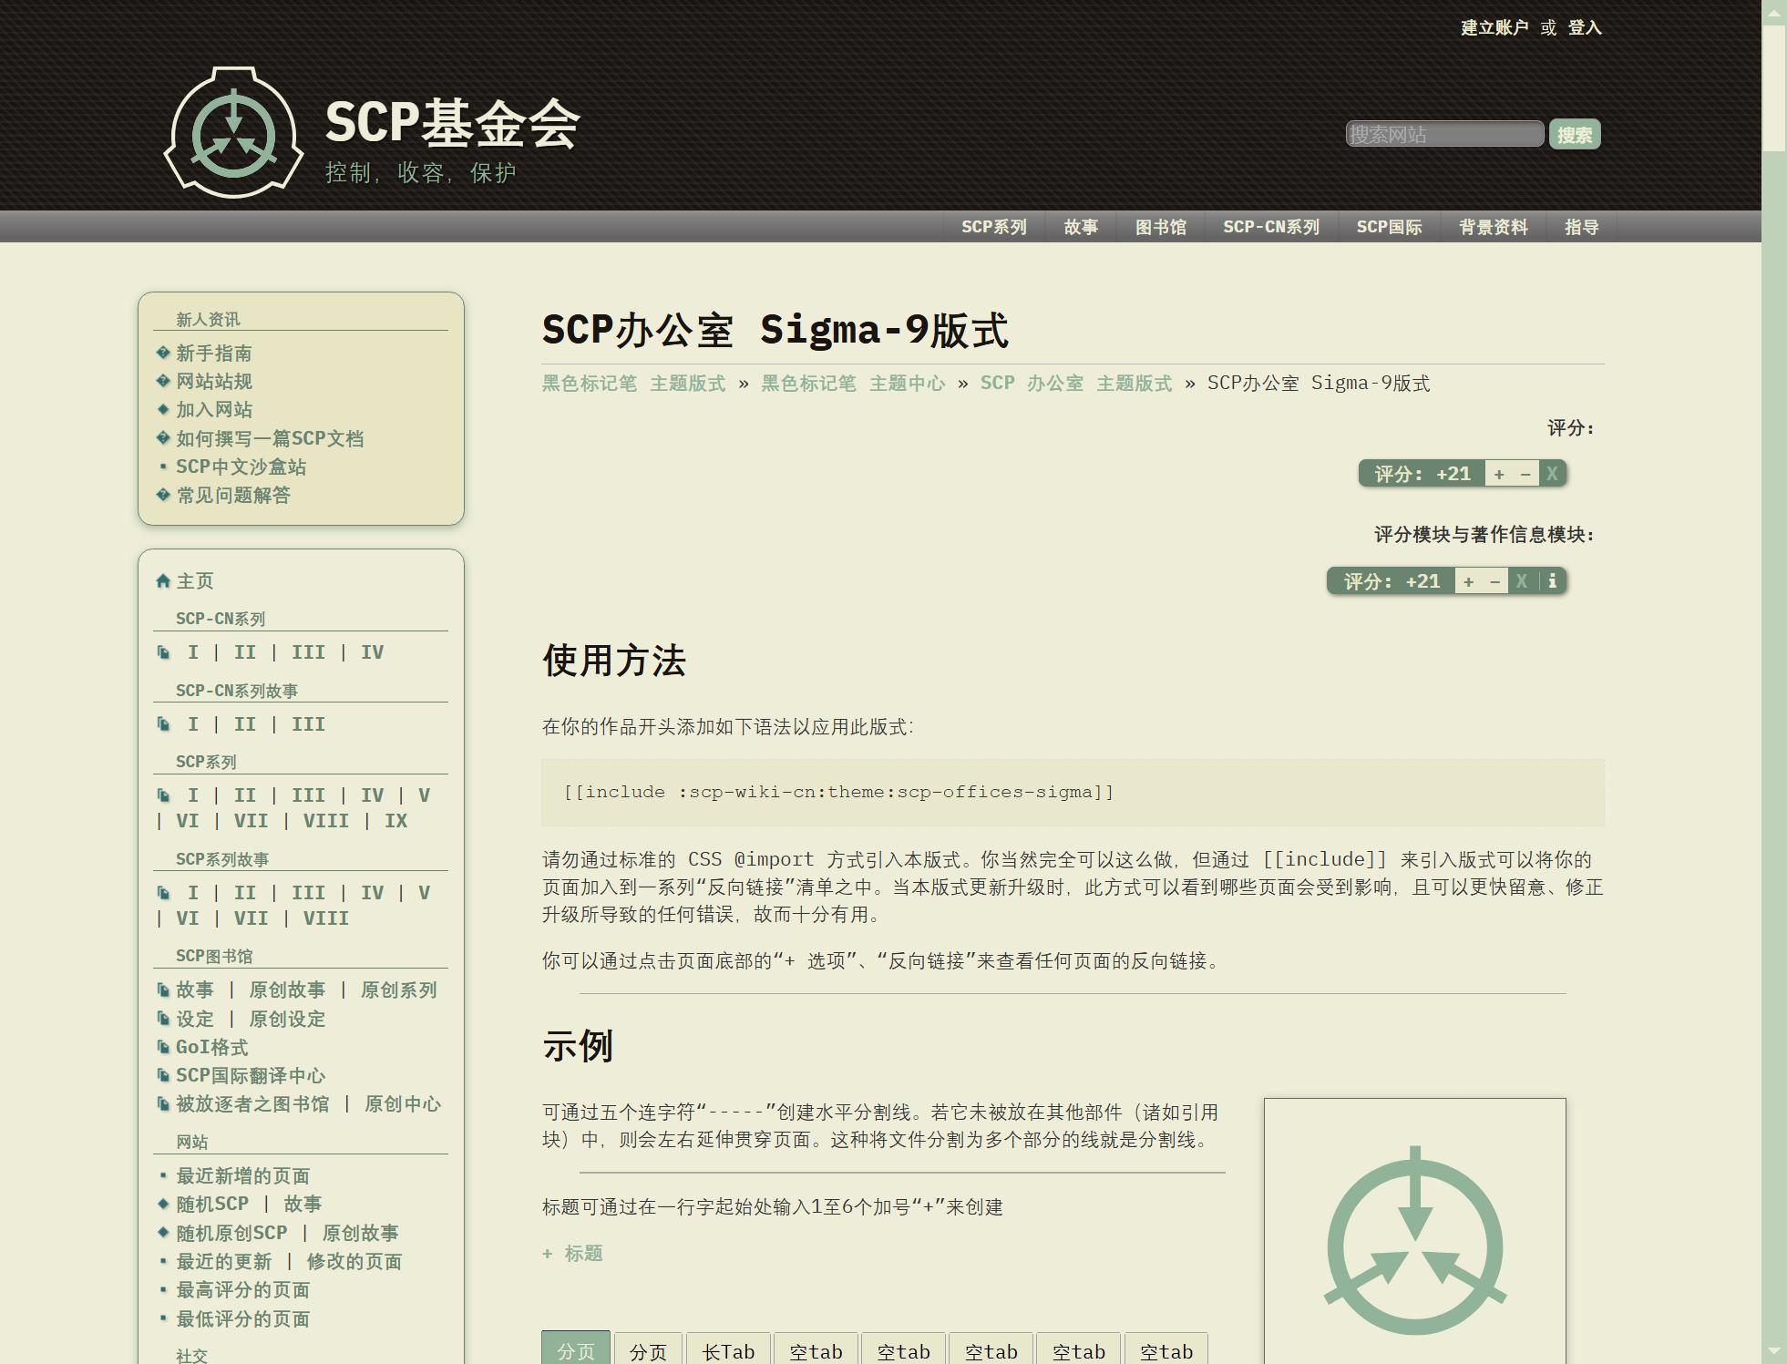Click the 登入 login link

pyautogui.click(x=1584, y=27)
